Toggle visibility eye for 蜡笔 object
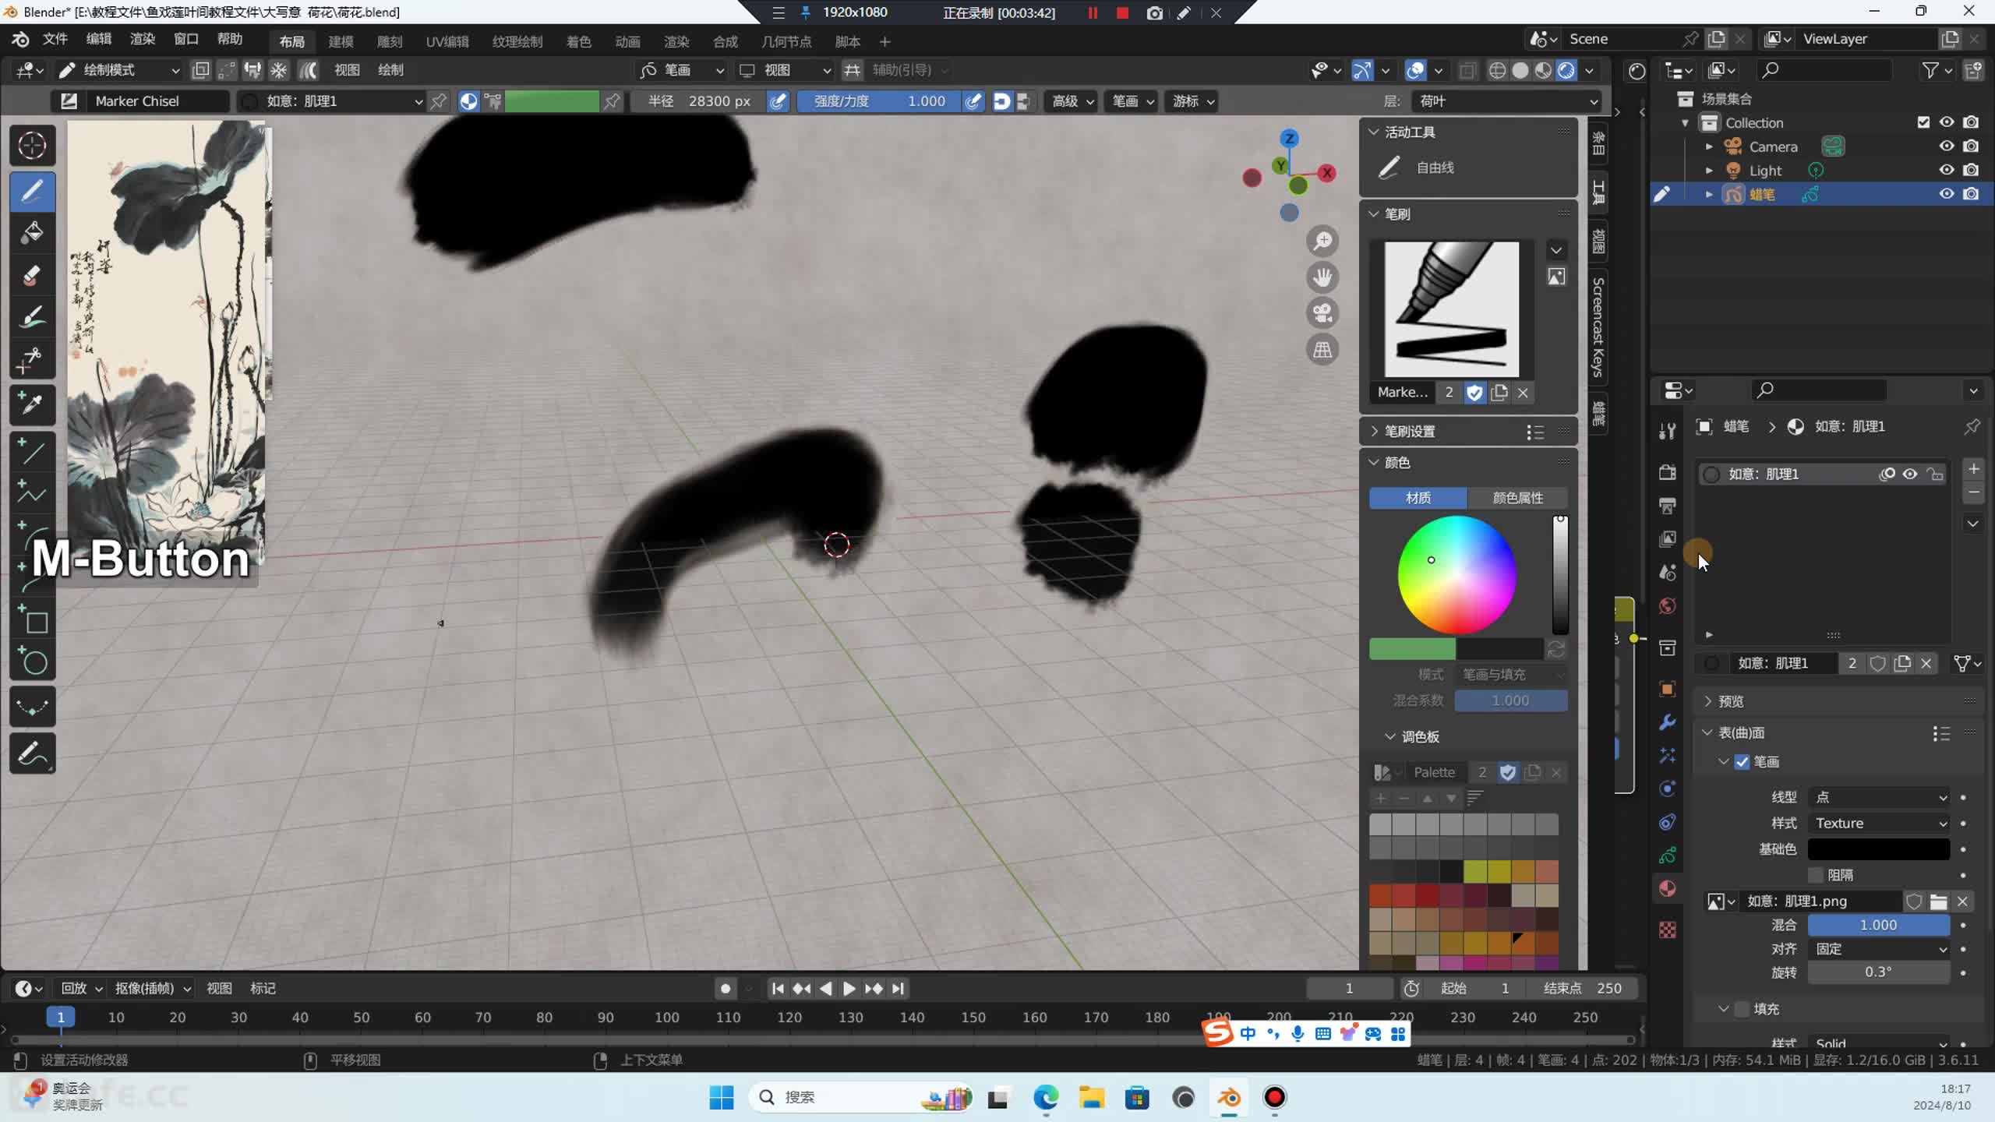The width and height of the screenshot is (1995, 1122). tap(1947, 194)
